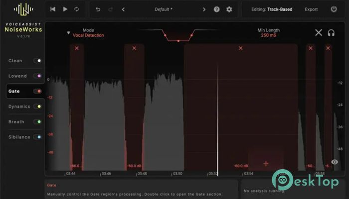The width and height of the screenshot is (349, 199).
Task: Click the Export button
Action: pyautogui.click(x=311, y=9)
